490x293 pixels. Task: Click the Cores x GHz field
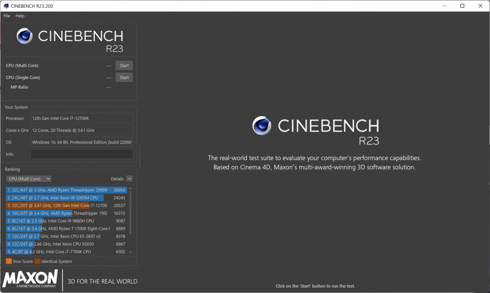point(81,130)
